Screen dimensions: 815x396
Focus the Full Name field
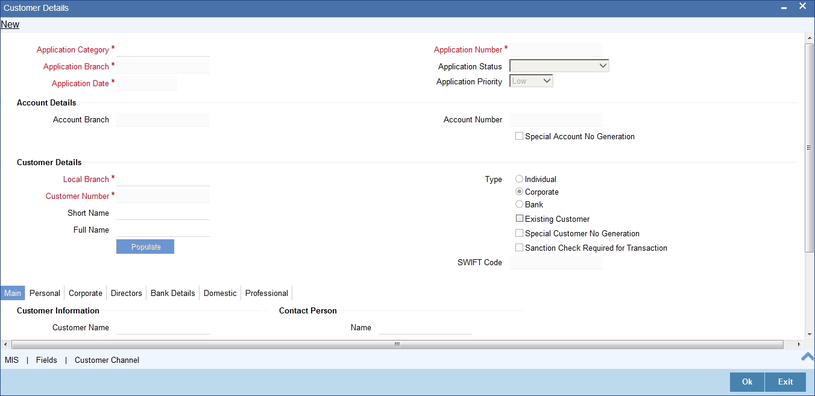pyautogui.click(x=163, y=230)
